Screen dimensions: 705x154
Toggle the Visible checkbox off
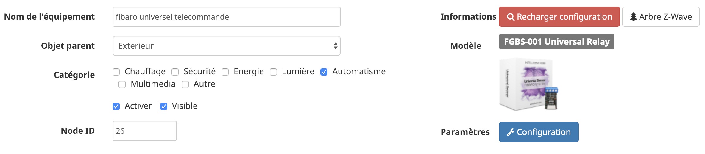tap(164, 106)
